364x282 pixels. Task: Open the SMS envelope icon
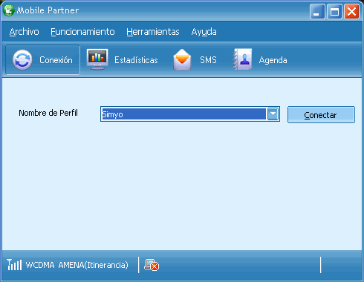[182, 59]
